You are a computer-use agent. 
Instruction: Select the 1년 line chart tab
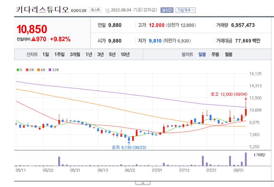pyautogui.click(x=89, y=55)
